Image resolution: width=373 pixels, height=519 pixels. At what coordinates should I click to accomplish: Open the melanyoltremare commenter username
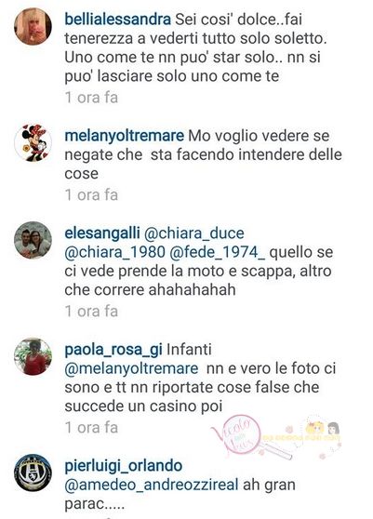point(124,137)
